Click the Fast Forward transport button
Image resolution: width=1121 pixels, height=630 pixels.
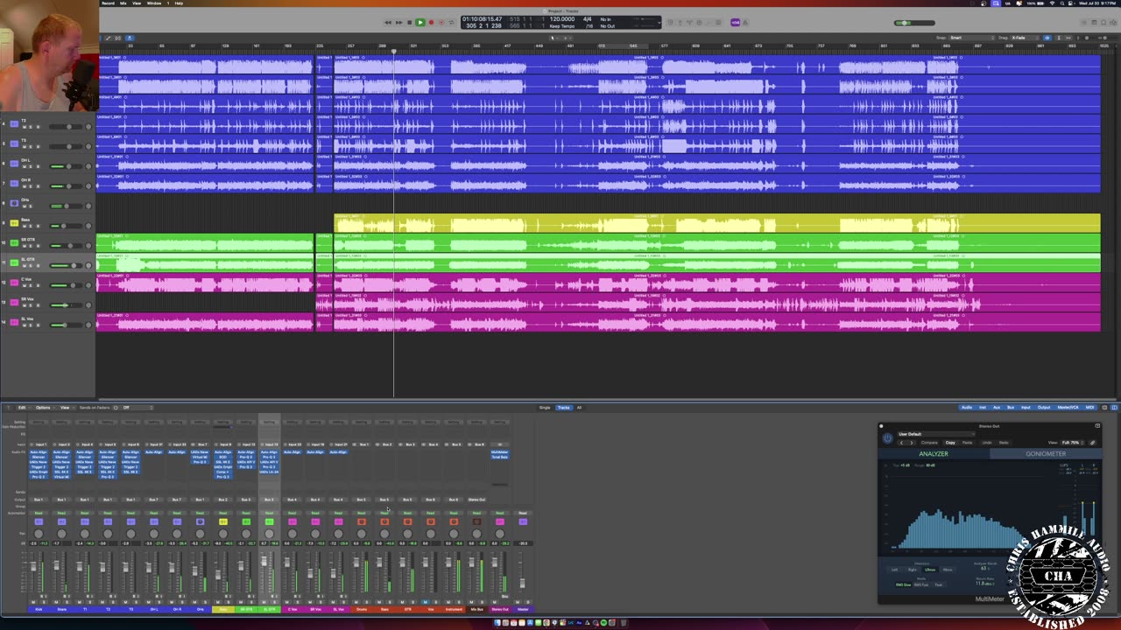point(398,22)
